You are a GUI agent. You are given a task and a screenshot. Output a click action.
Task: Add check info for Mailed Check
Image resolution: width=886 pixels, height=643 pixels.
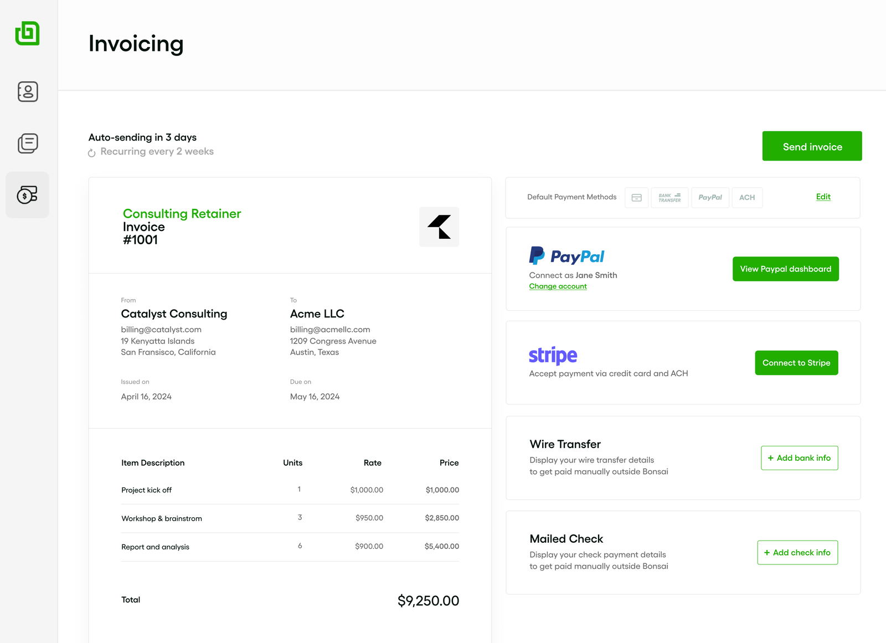[x=797, y=552]
